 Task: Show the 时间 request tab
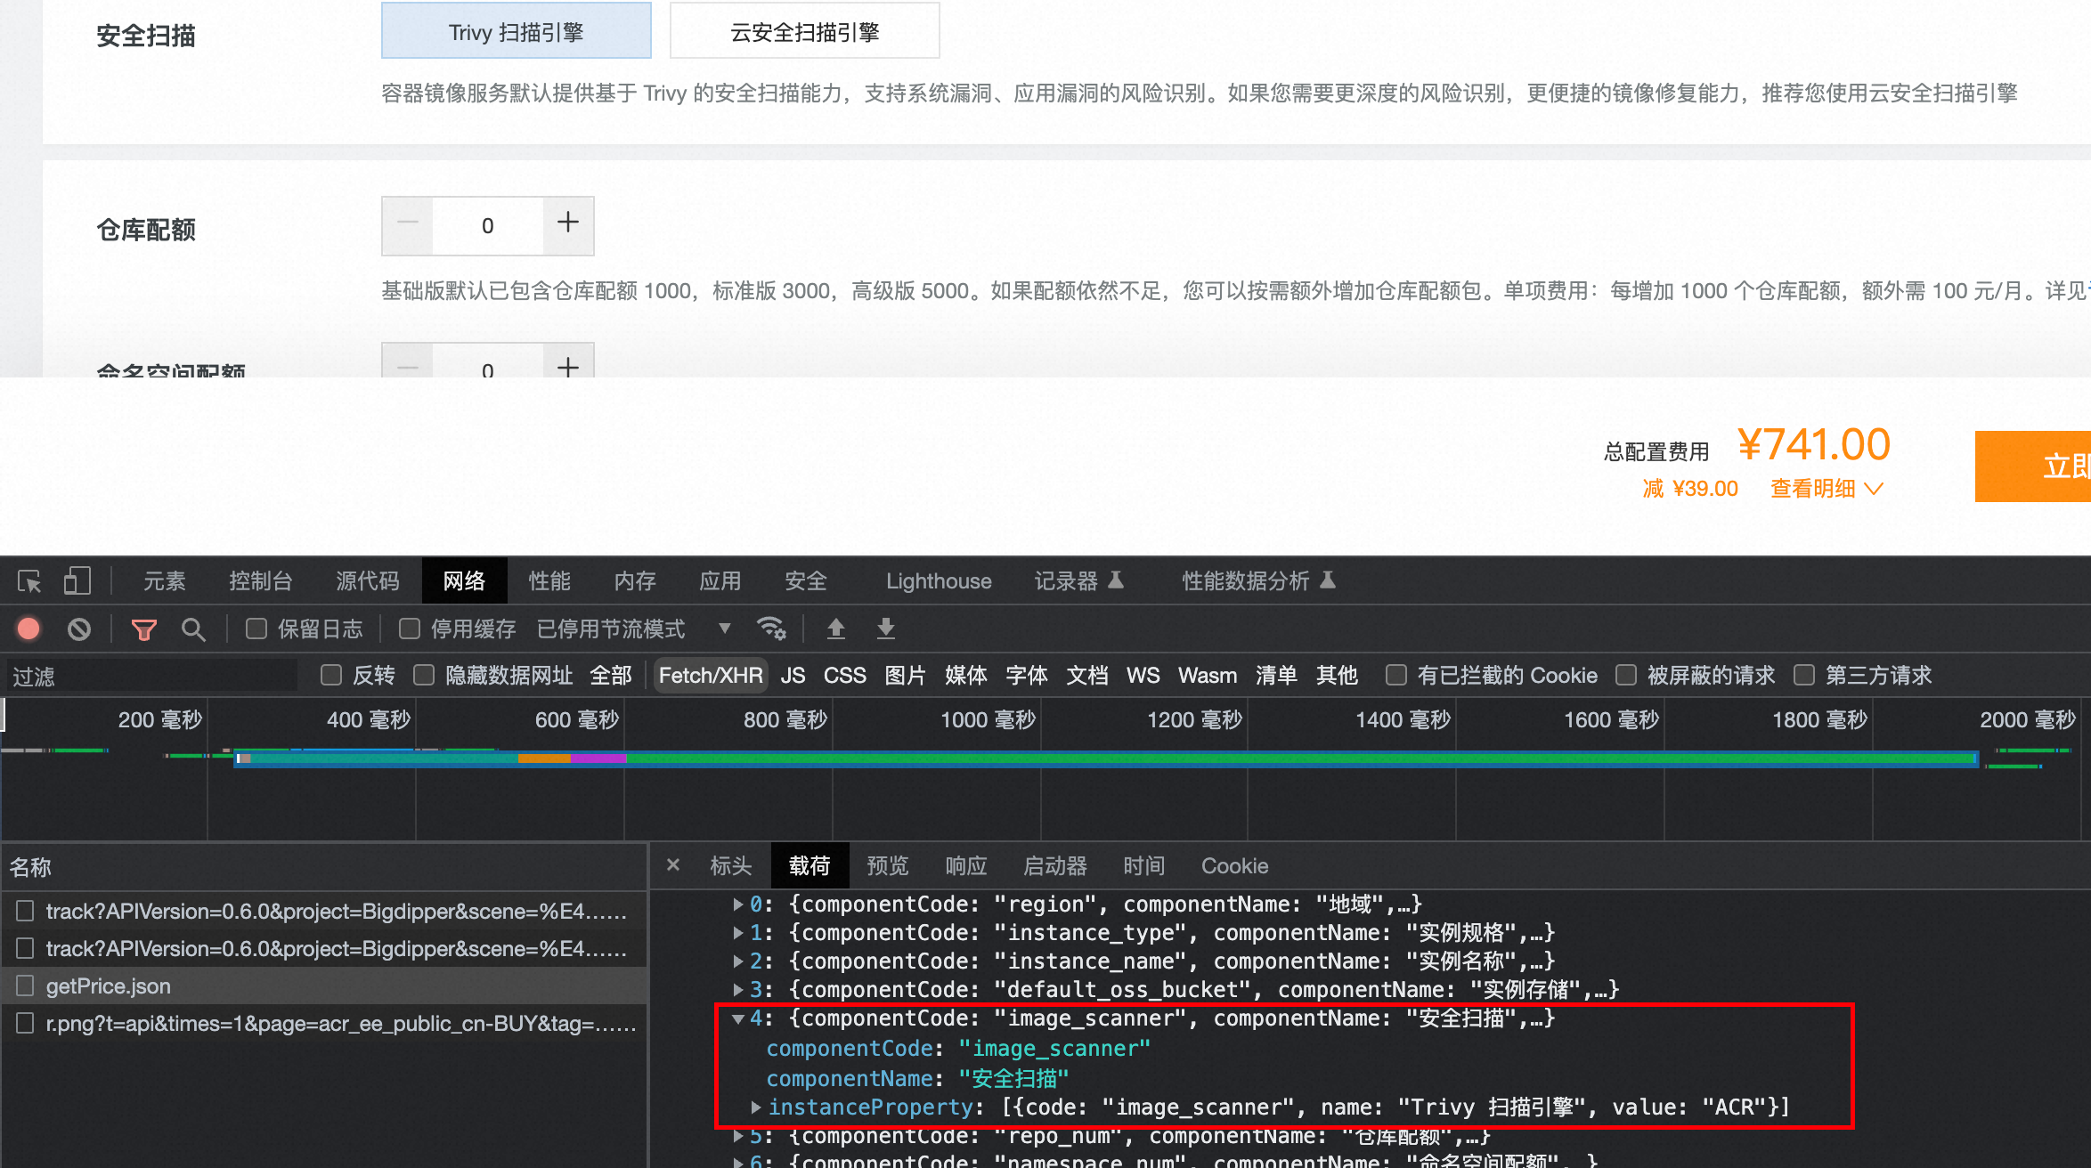tap(1144, 865)
